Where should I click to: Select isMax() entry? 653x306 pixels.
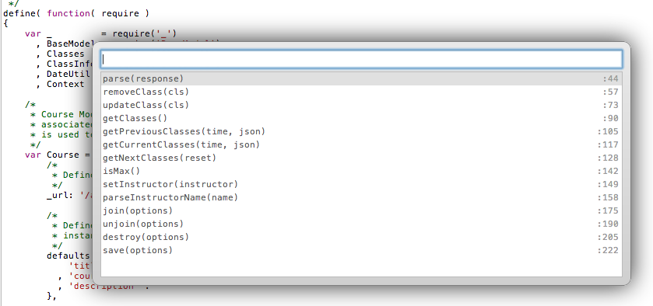(x=361, y=172)
